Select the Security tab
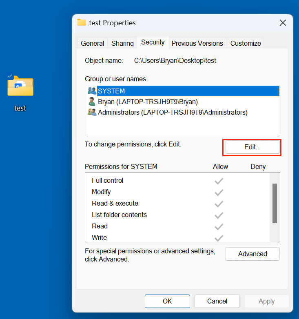This screenshot has height=319, width=299. 153,42
